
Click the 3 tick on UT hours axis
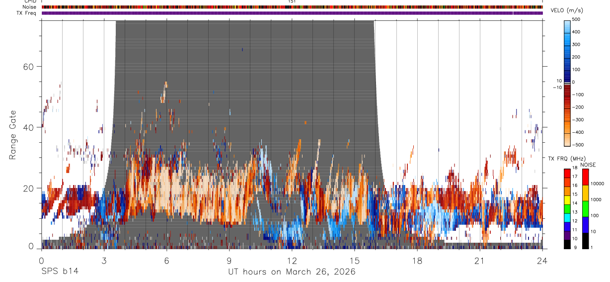[x=104, y=261]
